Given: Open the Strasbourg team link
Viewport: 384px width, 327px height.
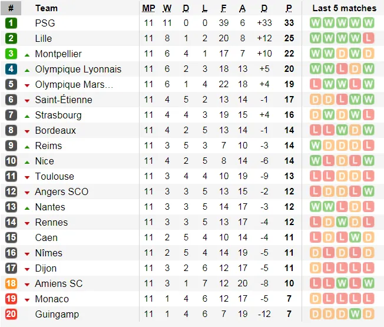Looking at the screenshot, I should click(58, 115).
